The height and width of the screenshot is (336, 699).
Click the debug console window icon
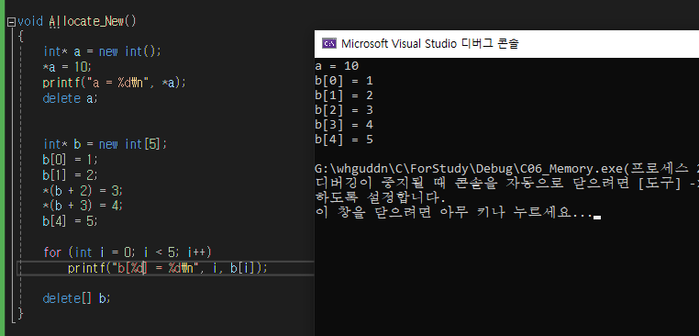coord(329,43)
